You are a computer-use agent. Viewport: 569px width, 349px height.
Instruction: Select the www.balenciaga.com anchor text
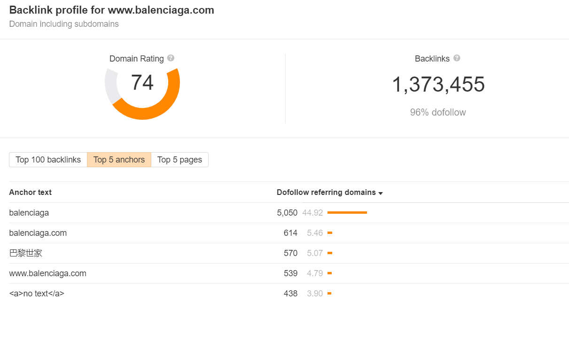[48, 273]
